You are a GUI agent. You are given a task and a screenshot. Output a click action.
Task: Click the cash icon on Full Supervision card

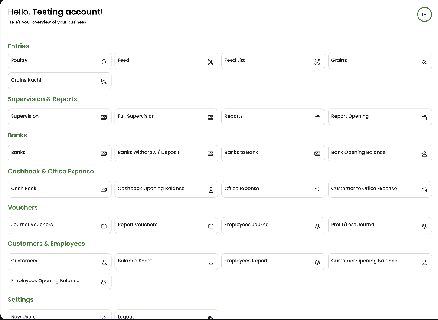click(210, 117)
